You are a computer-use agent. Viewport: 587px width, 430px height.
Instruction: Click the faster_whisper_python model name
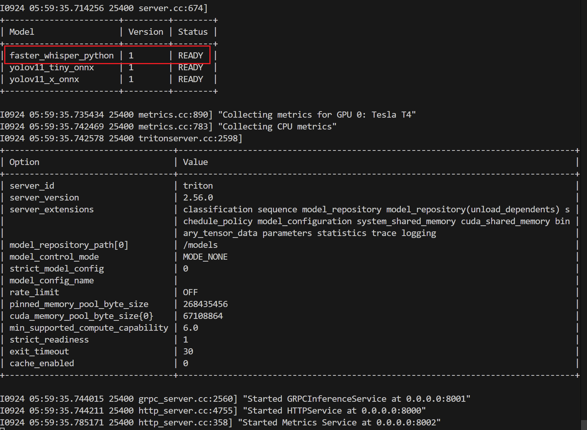[x=61, y=56]
